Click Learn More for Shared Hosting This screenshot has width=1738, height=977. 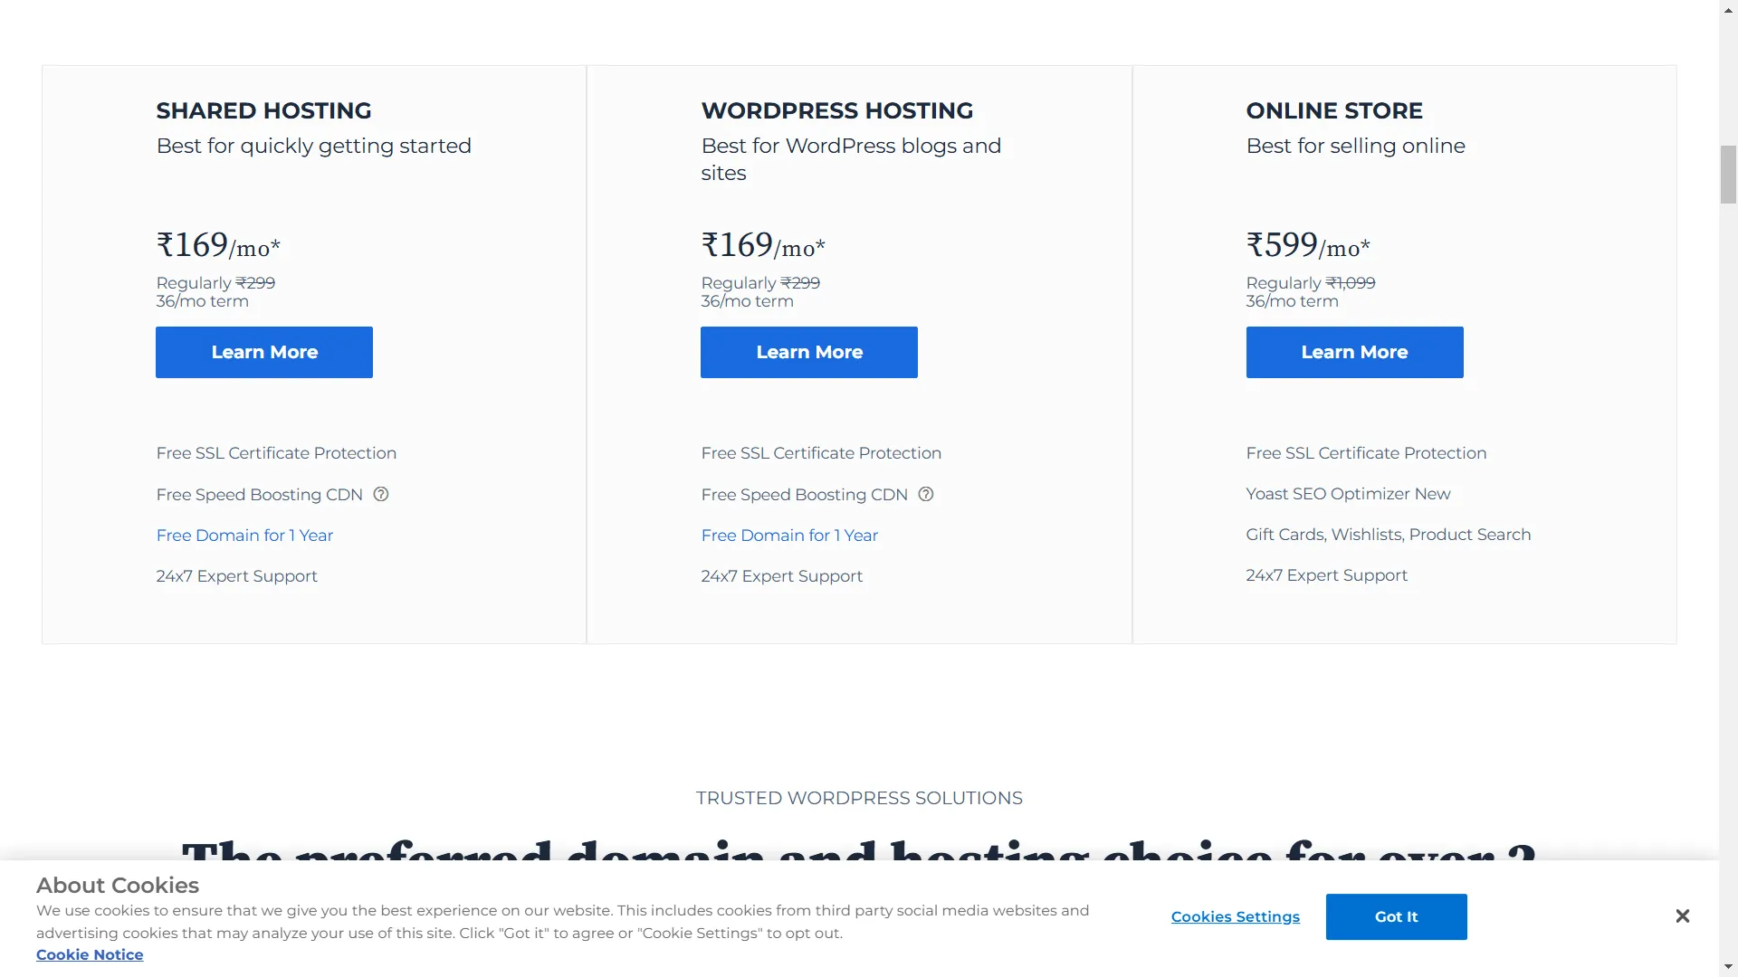pos(264,352)
